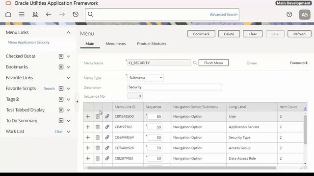The width and height of the screenshot is (314, 176).
Task: Open the History clock icon
Action: pos(76,14)
